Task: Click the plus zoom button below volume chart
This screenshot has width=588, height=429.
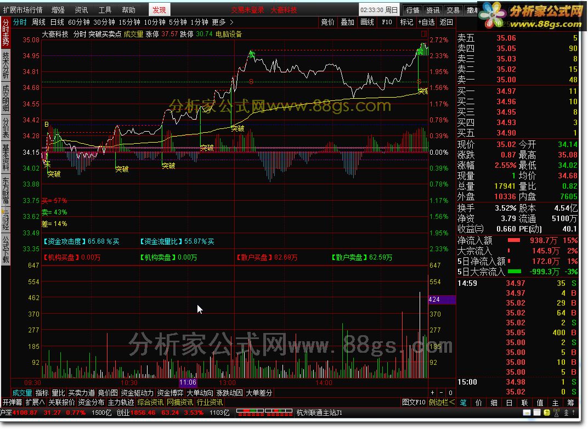Action: click(x=432, y=392)
